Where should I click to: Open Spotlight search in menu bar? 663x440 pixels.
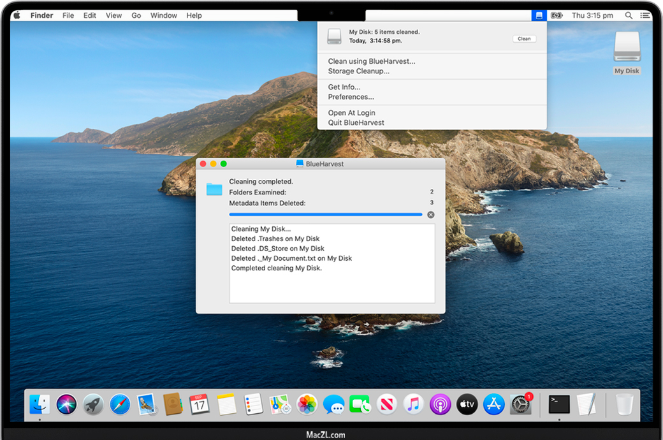[629, 15]
